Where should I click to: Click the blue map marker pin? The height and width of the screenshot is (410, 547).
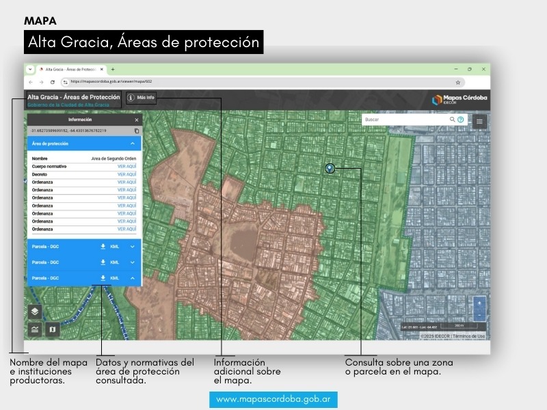(330, 167)
